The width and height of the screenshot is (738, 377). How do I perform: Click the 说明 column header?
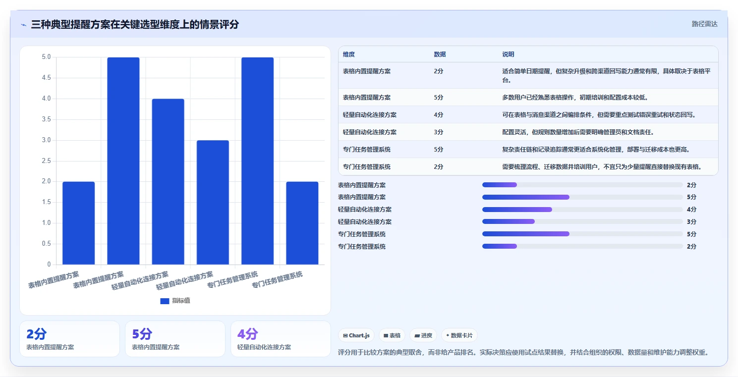tap(508, 54)
